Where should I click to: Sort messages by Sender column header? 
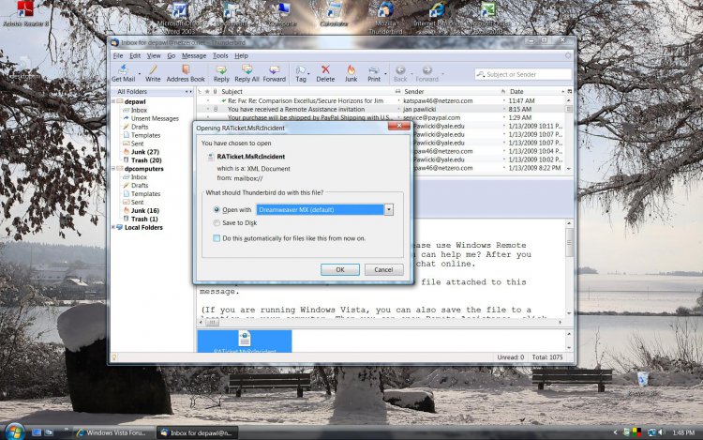click(x=451, y=92)
